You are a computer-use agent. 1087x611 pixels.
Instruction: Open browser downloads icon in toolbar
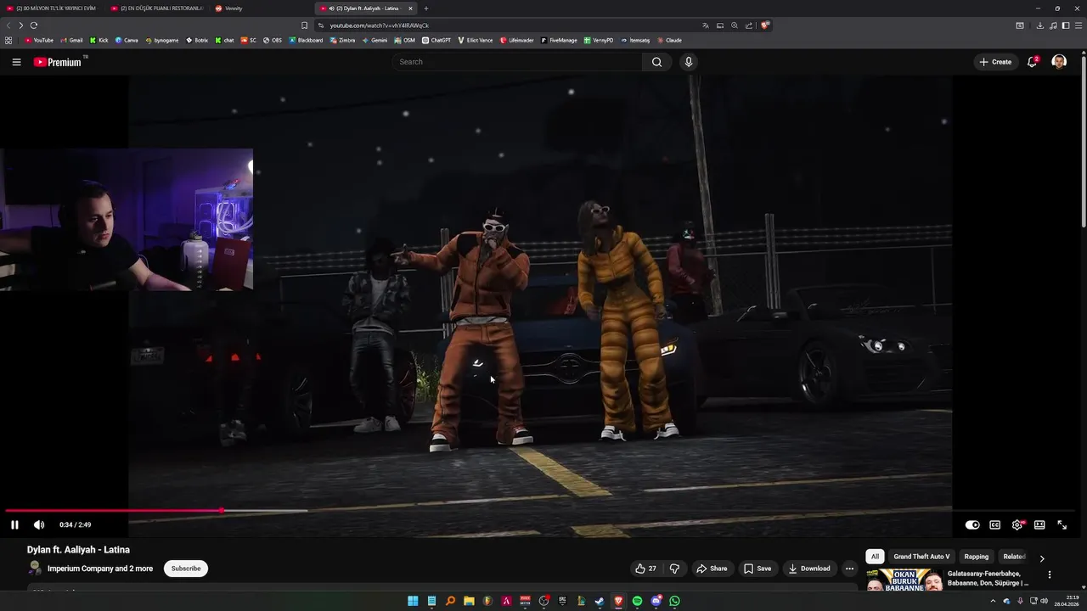[1039, 25]
